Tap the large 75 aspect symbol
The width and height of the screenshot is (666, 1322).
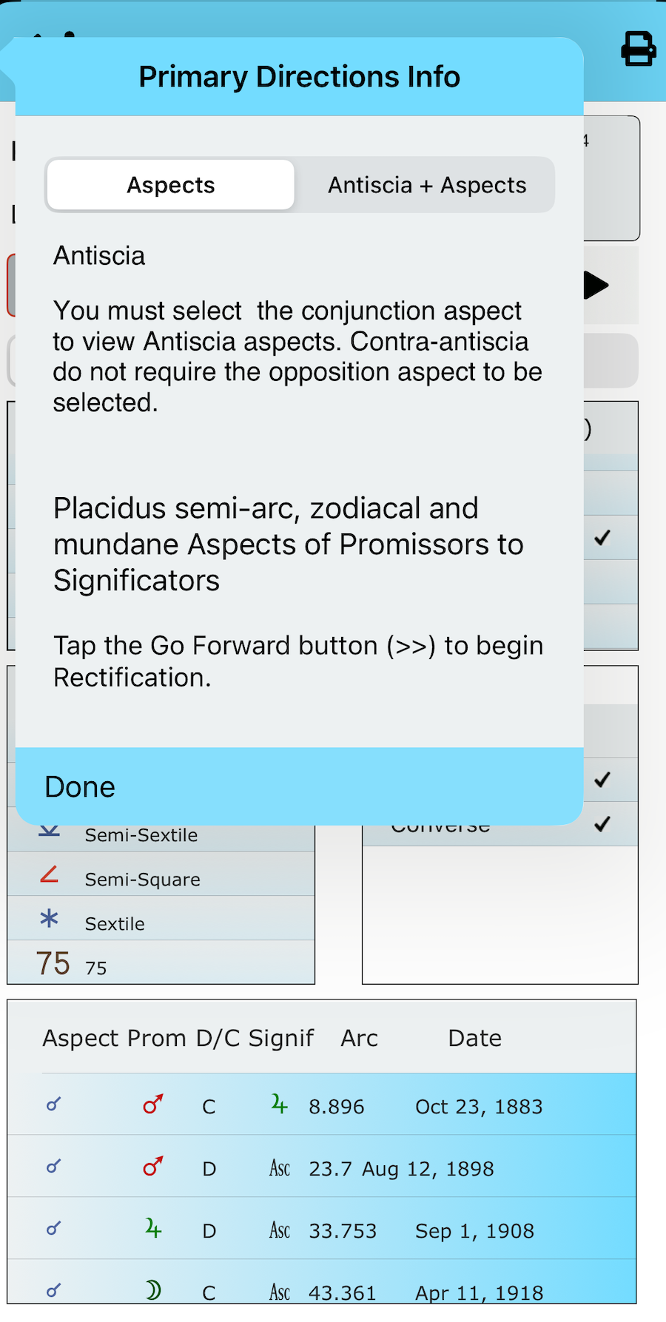(53, 964)
